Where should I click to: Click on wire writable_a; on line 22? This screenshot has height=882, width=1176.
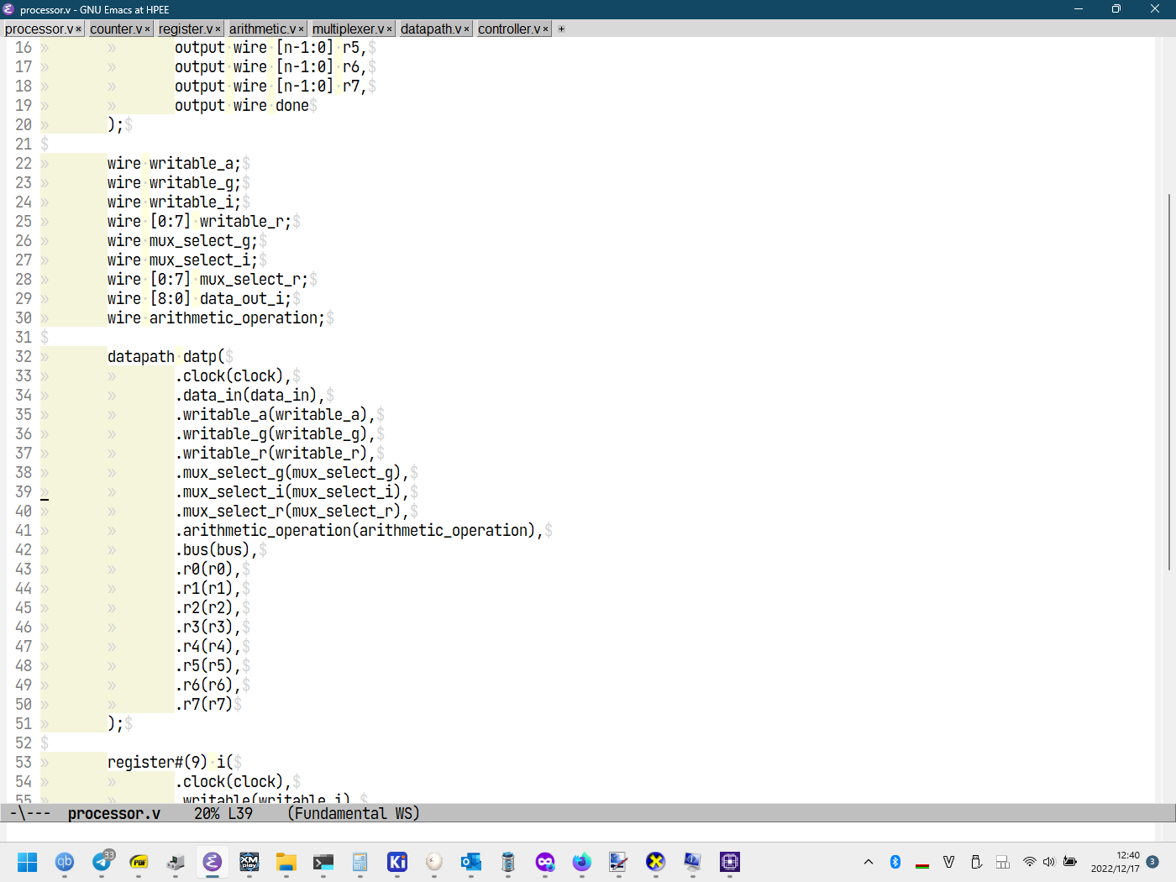[x=175, y=164]
